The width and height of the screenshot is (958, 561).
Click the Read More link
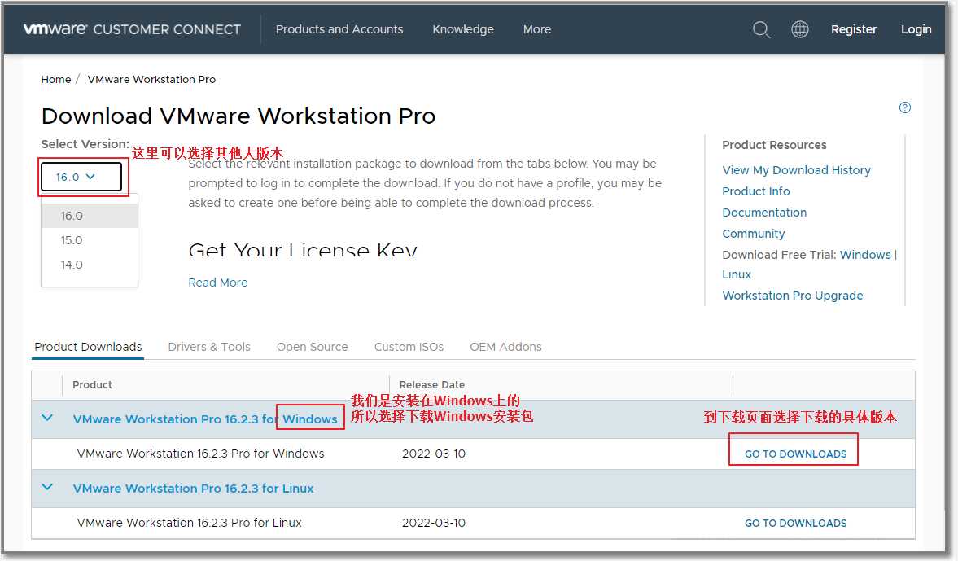pos(217,283)
